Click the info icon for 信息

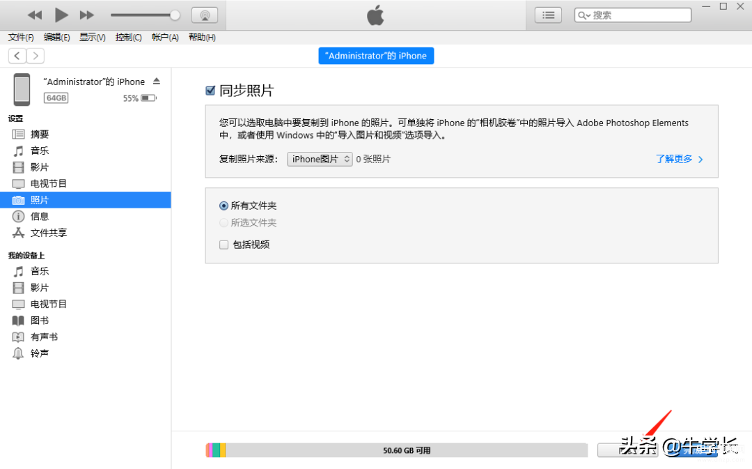click(x=18, y=217)
